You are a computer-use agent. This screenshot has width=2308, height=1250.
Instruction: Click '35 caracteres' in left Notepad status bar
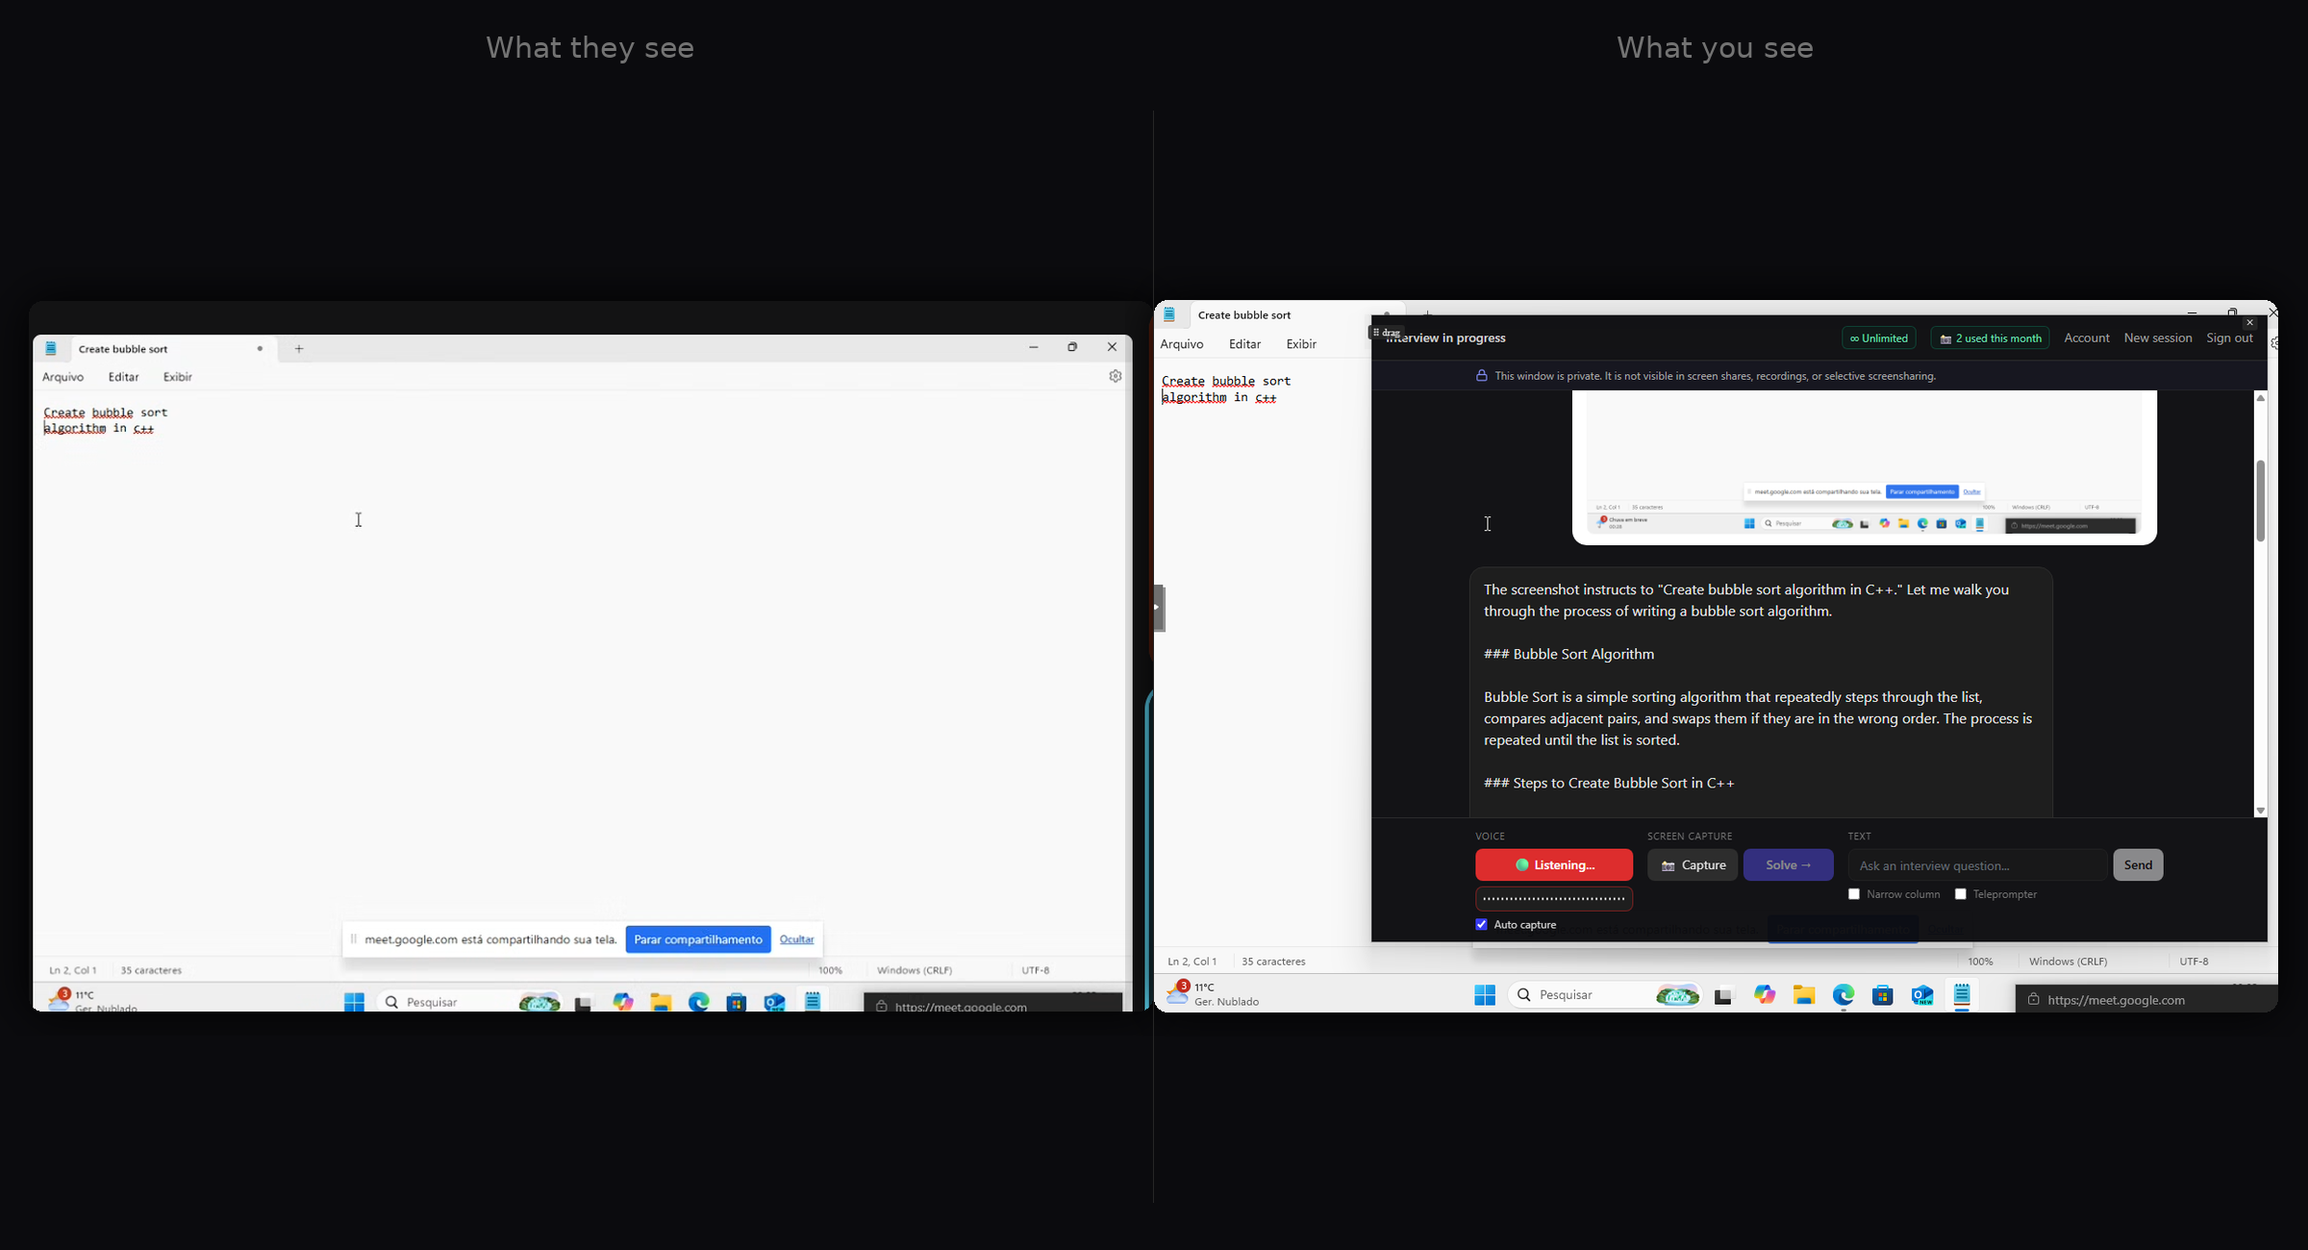tap(151, 970)
